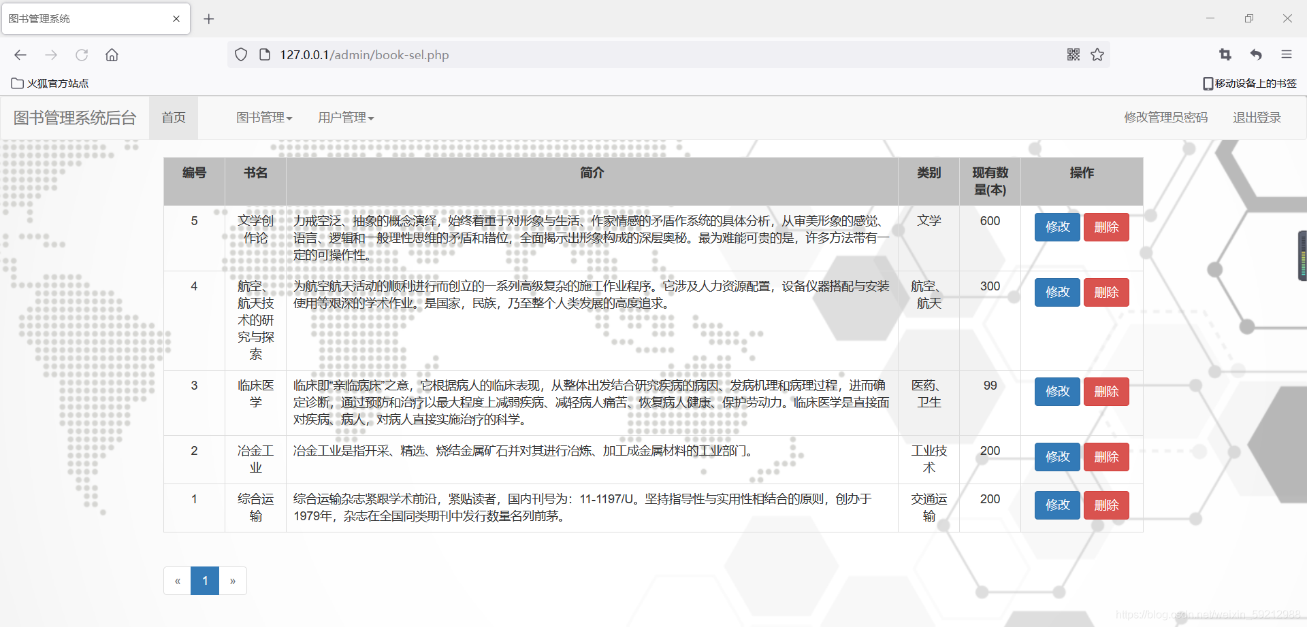
Task: Restore down the browser window
Action: pos(1248,18)
